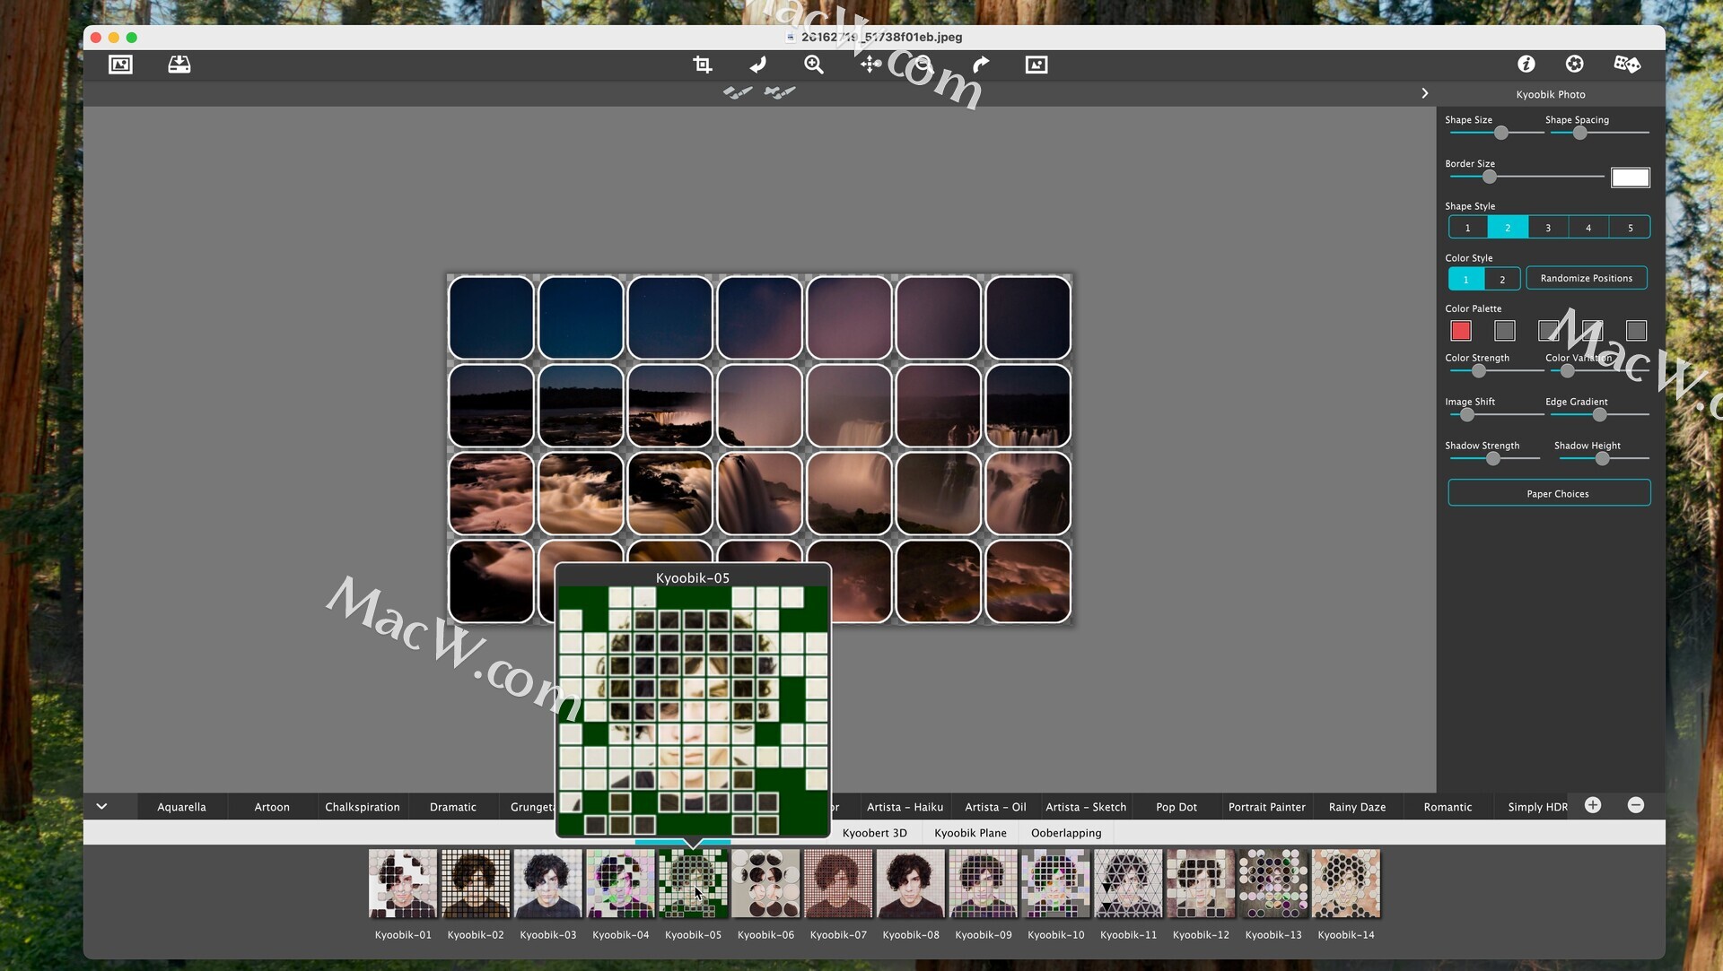Adjust the Shape Size slider
1723x971 pixels.
click(x=1501, y=133)
